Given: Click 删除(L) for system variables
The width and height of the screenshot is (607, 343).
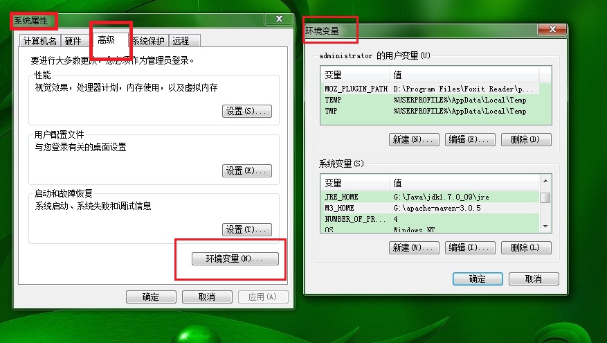Looking at the screenshot, I should click(526, 247).
